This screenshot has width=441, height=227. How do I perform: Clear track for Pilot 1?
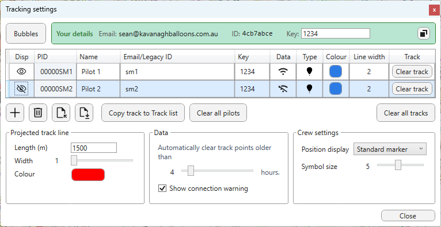(412, 72)
